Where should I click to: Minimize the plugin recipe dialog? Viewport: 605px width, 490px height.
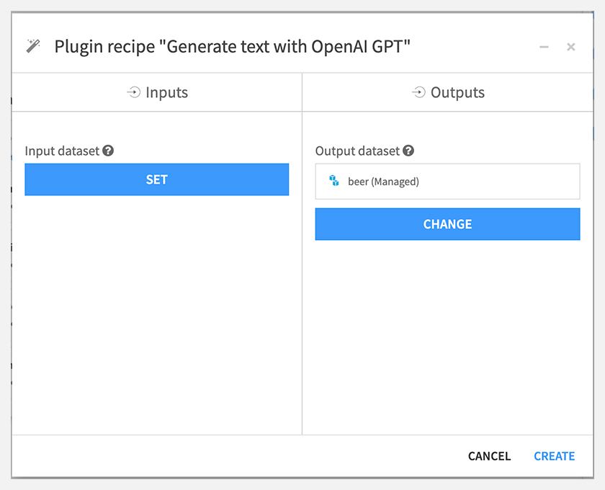click(544, 47)
